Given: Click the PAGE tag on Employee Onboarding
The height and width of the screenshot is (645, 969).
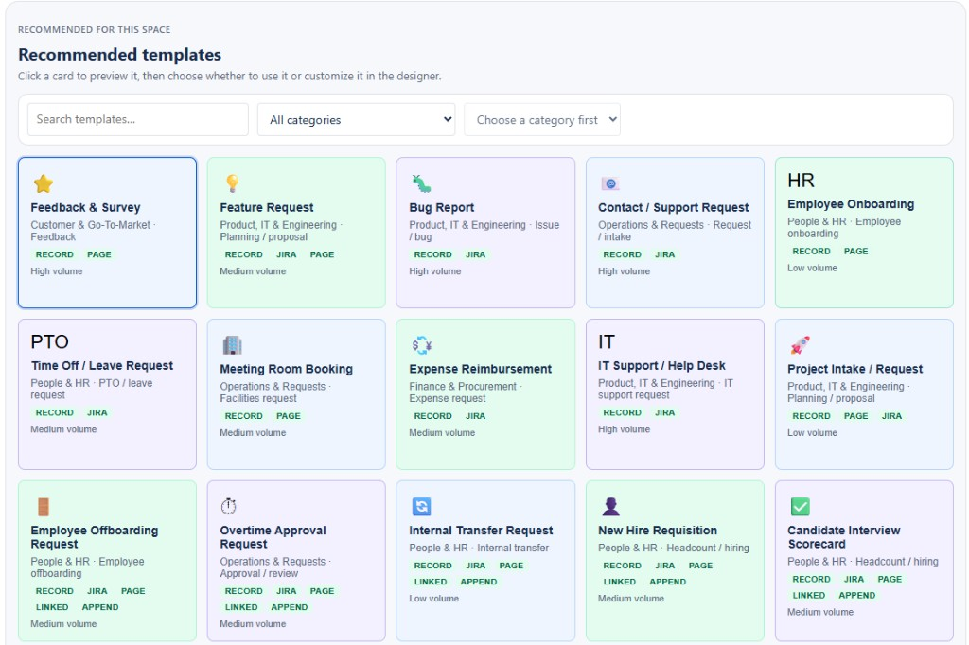Looking at the screenshot, I should click(855, 251).
